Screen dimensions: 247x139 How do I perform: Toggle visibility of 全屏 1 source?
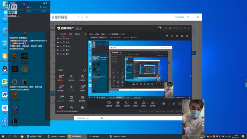coord(58,42)
